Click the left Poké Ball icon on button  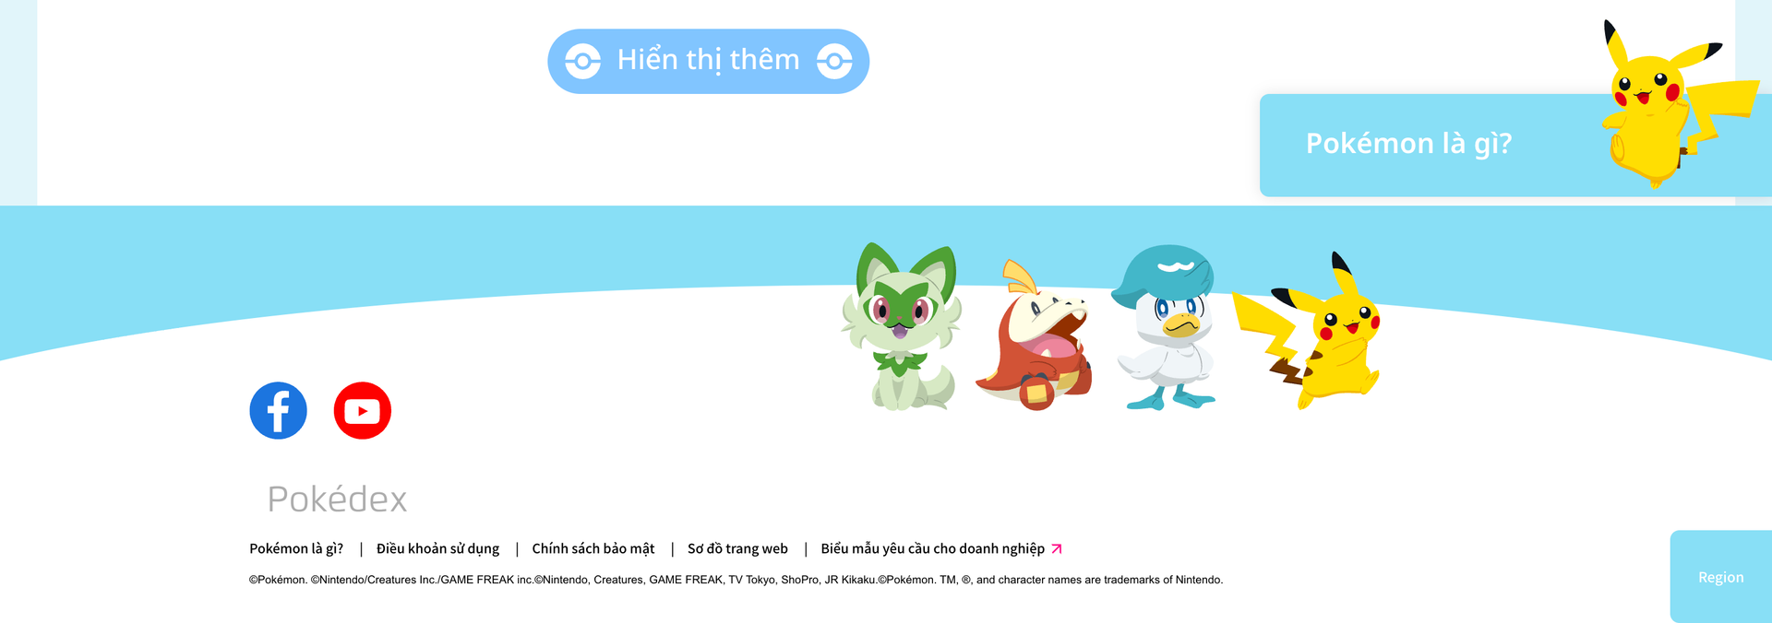click(582, 61)
